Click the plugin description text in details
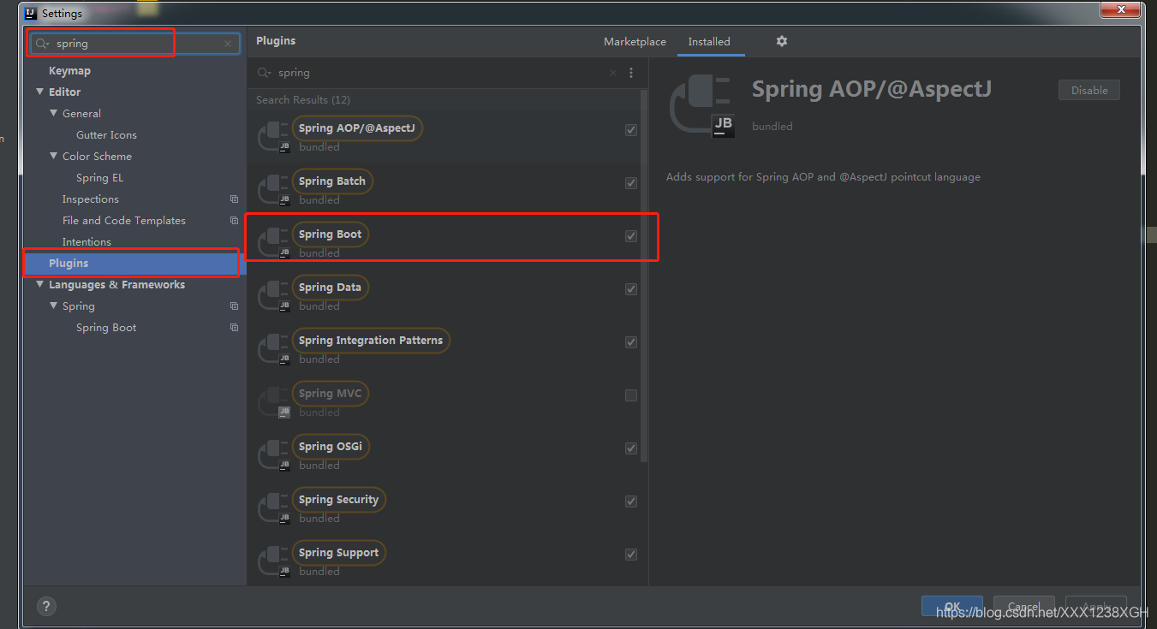Viewport: 1157px width, 629px height. (823, 177)
